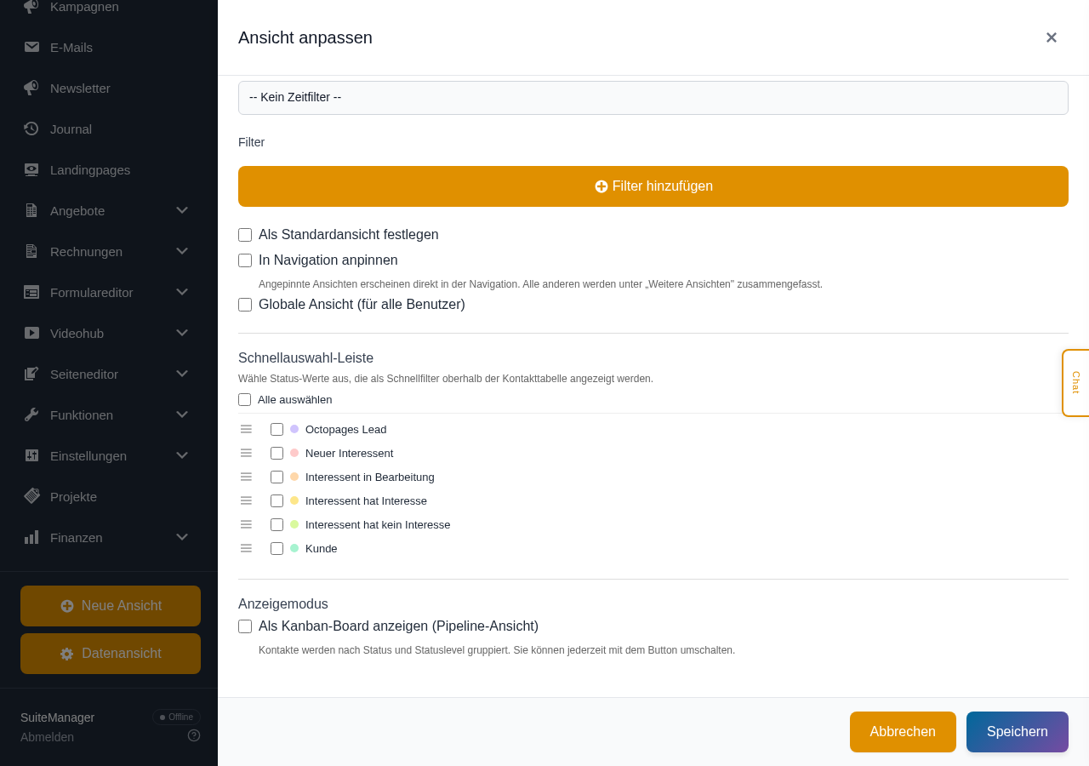Check the Kunde status checkbox
Viewport: 1089px width, 766px height.
277,548
